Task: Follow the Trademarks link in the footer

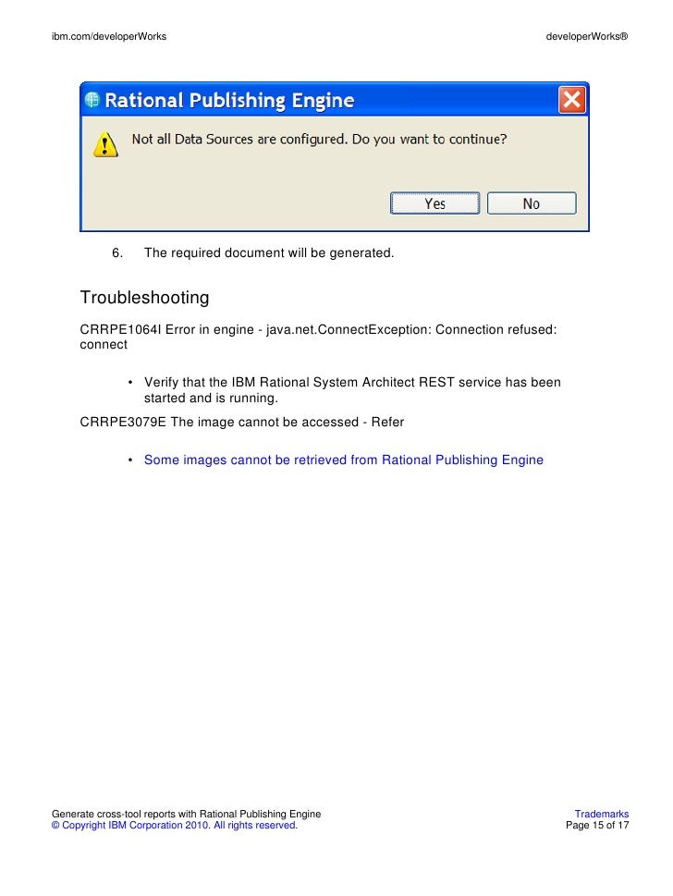Action: coord(602,814)
